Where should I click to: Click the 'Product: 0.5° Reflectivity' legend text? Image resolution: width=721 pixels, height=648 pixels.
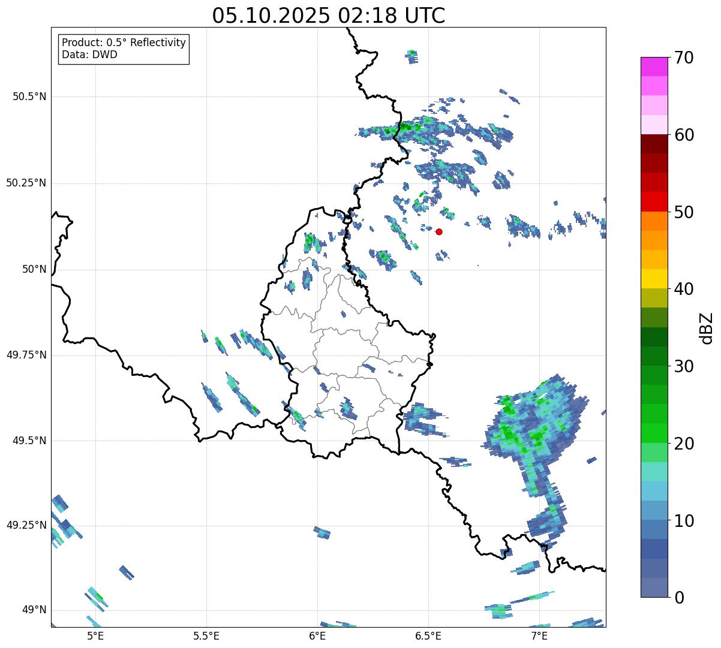pyautogui.click(x=124, y=43)
